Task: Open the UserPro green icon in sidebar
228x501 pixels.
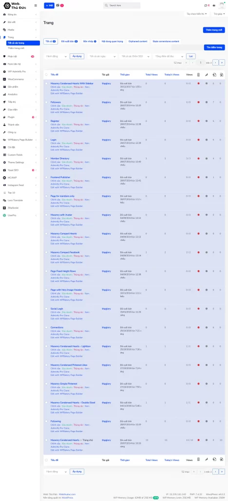Action: [4, 215]
